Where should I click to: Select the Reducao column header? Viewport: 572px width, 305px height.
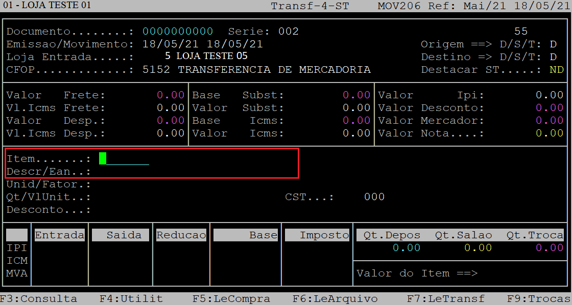(181, 235)
